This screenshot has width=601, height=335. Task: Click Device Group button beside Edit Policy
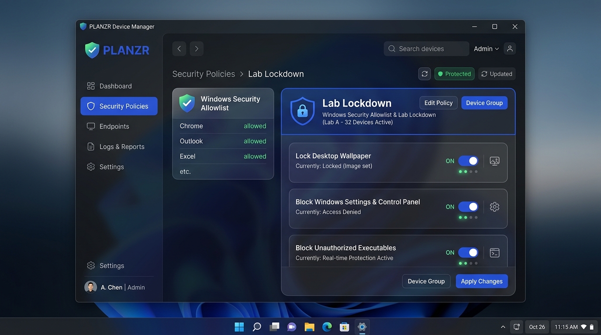484,103
